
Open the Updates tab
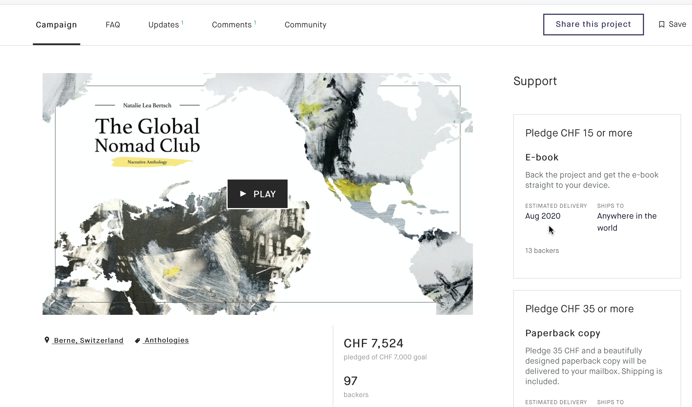click(x=164, y=25)
